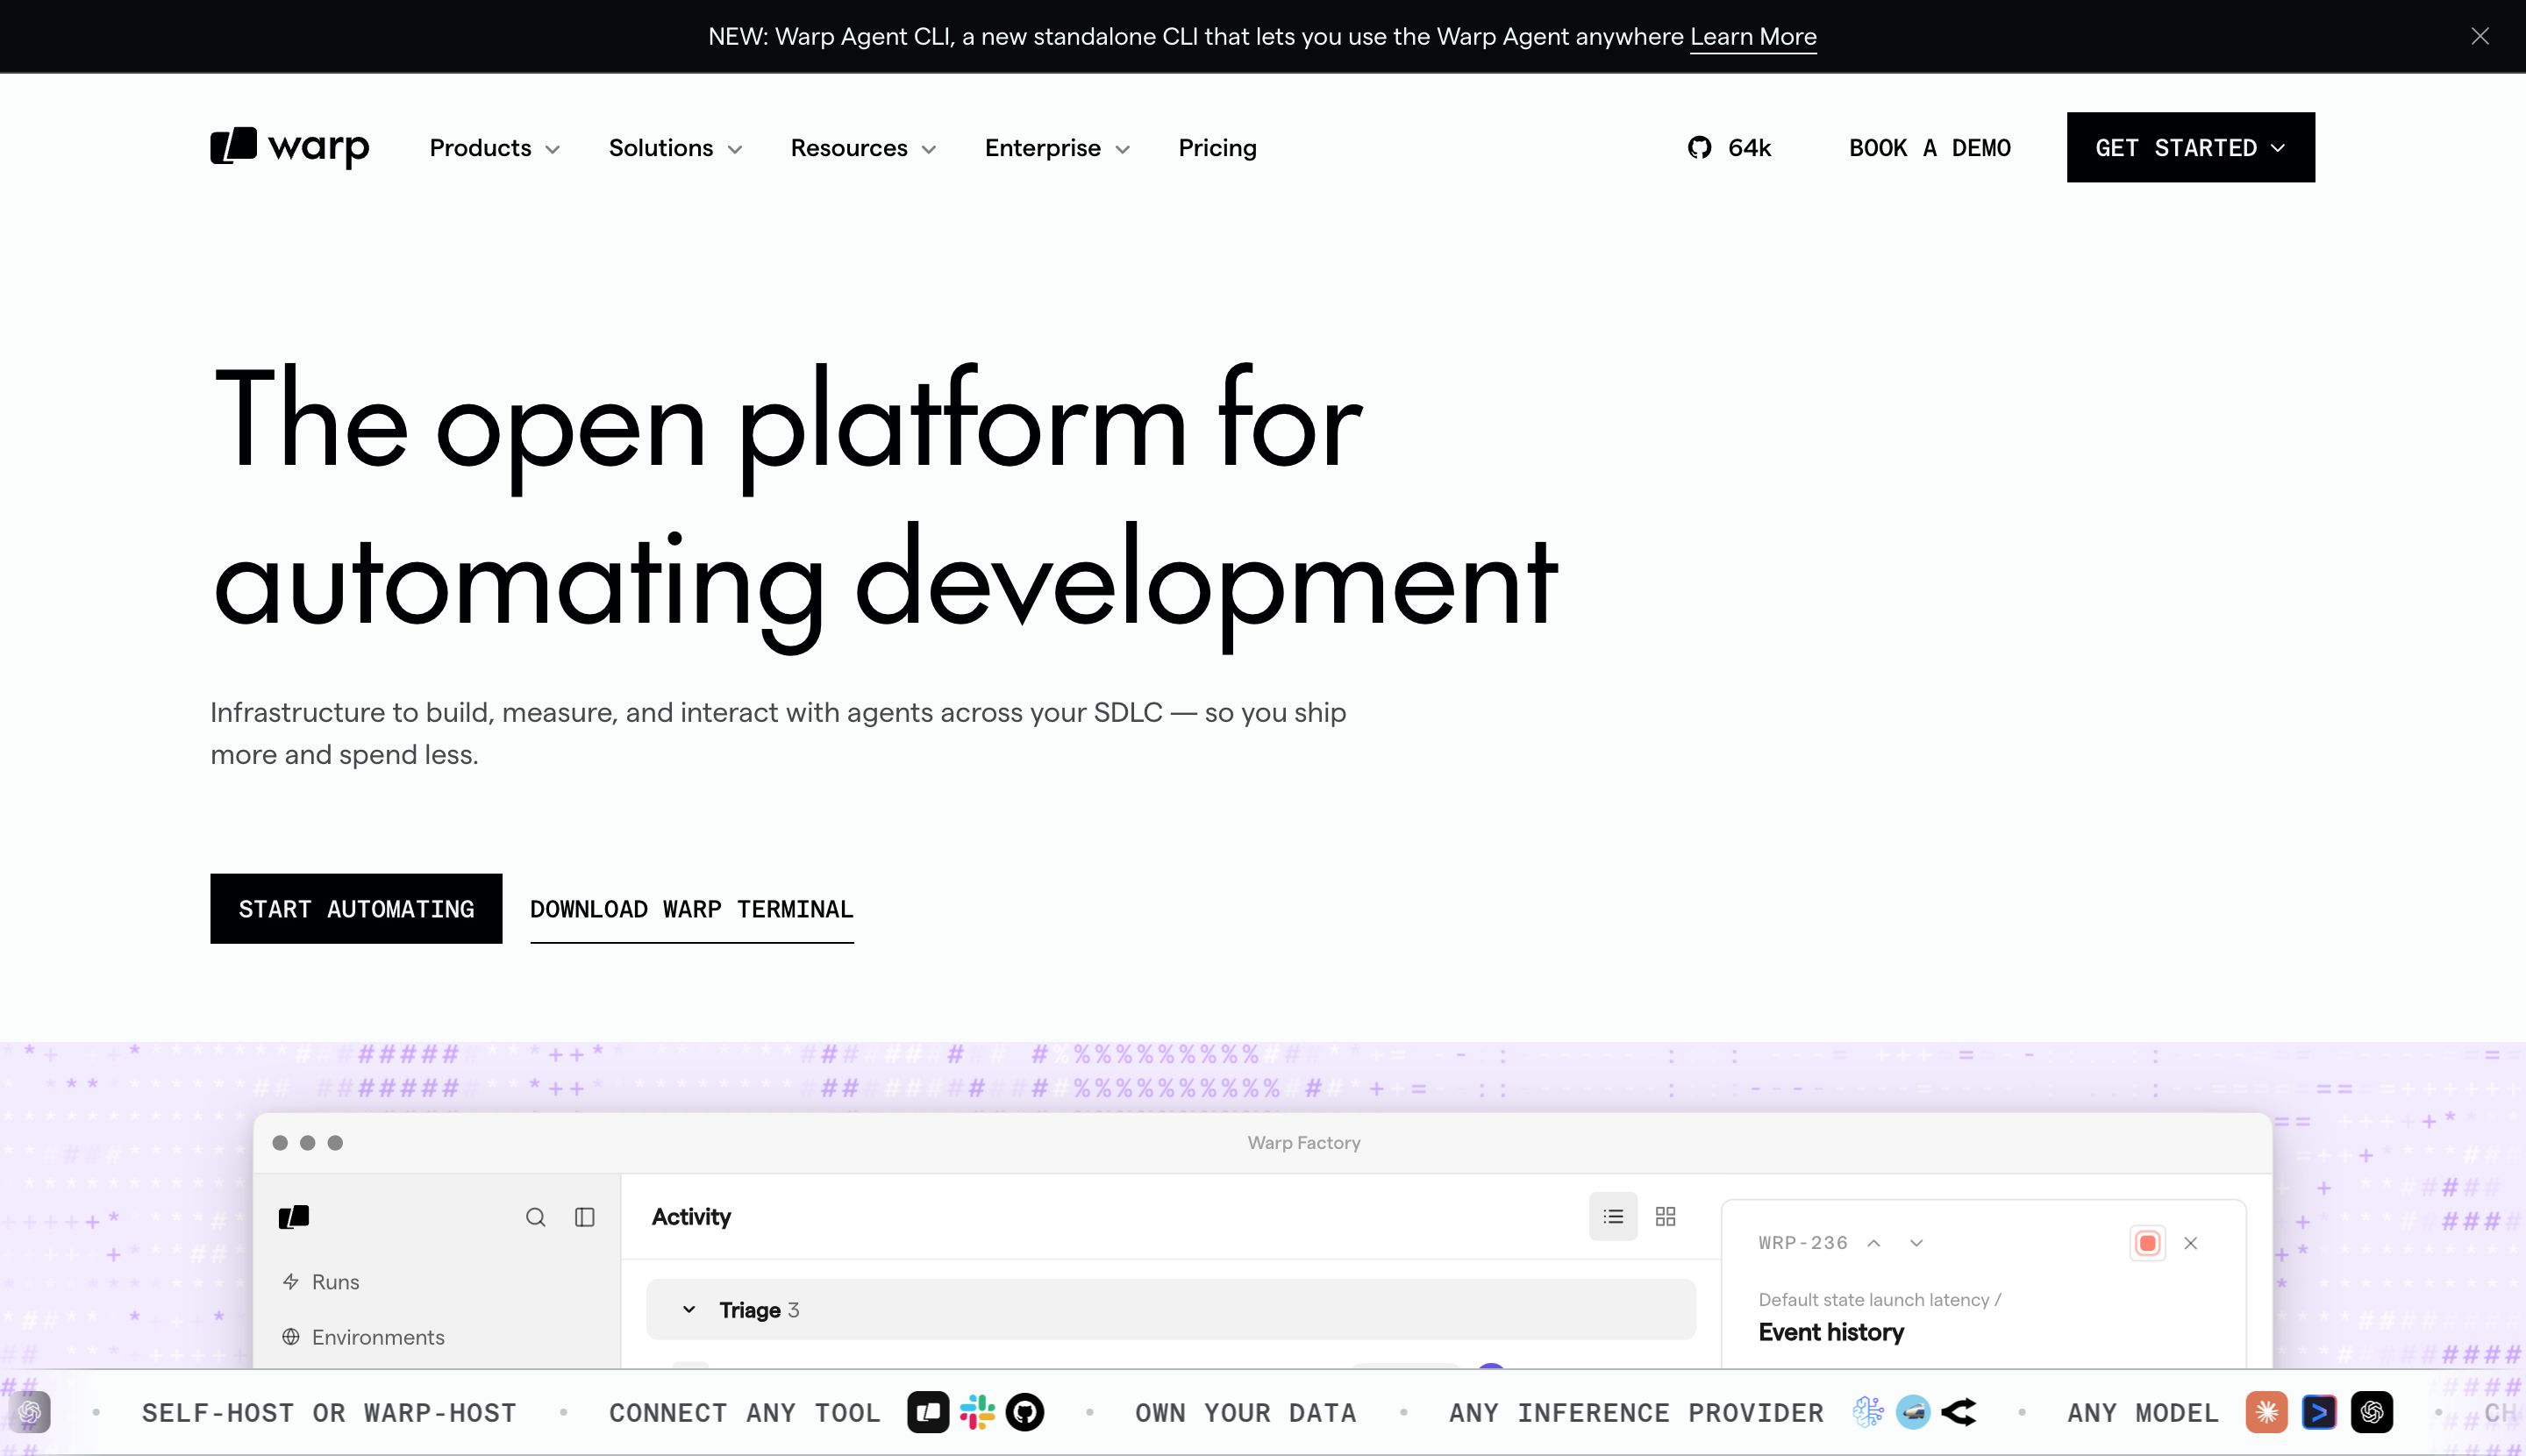
Task: Click the "Any Inference Provider" ticker label
Action: tap(1636, 1413)
